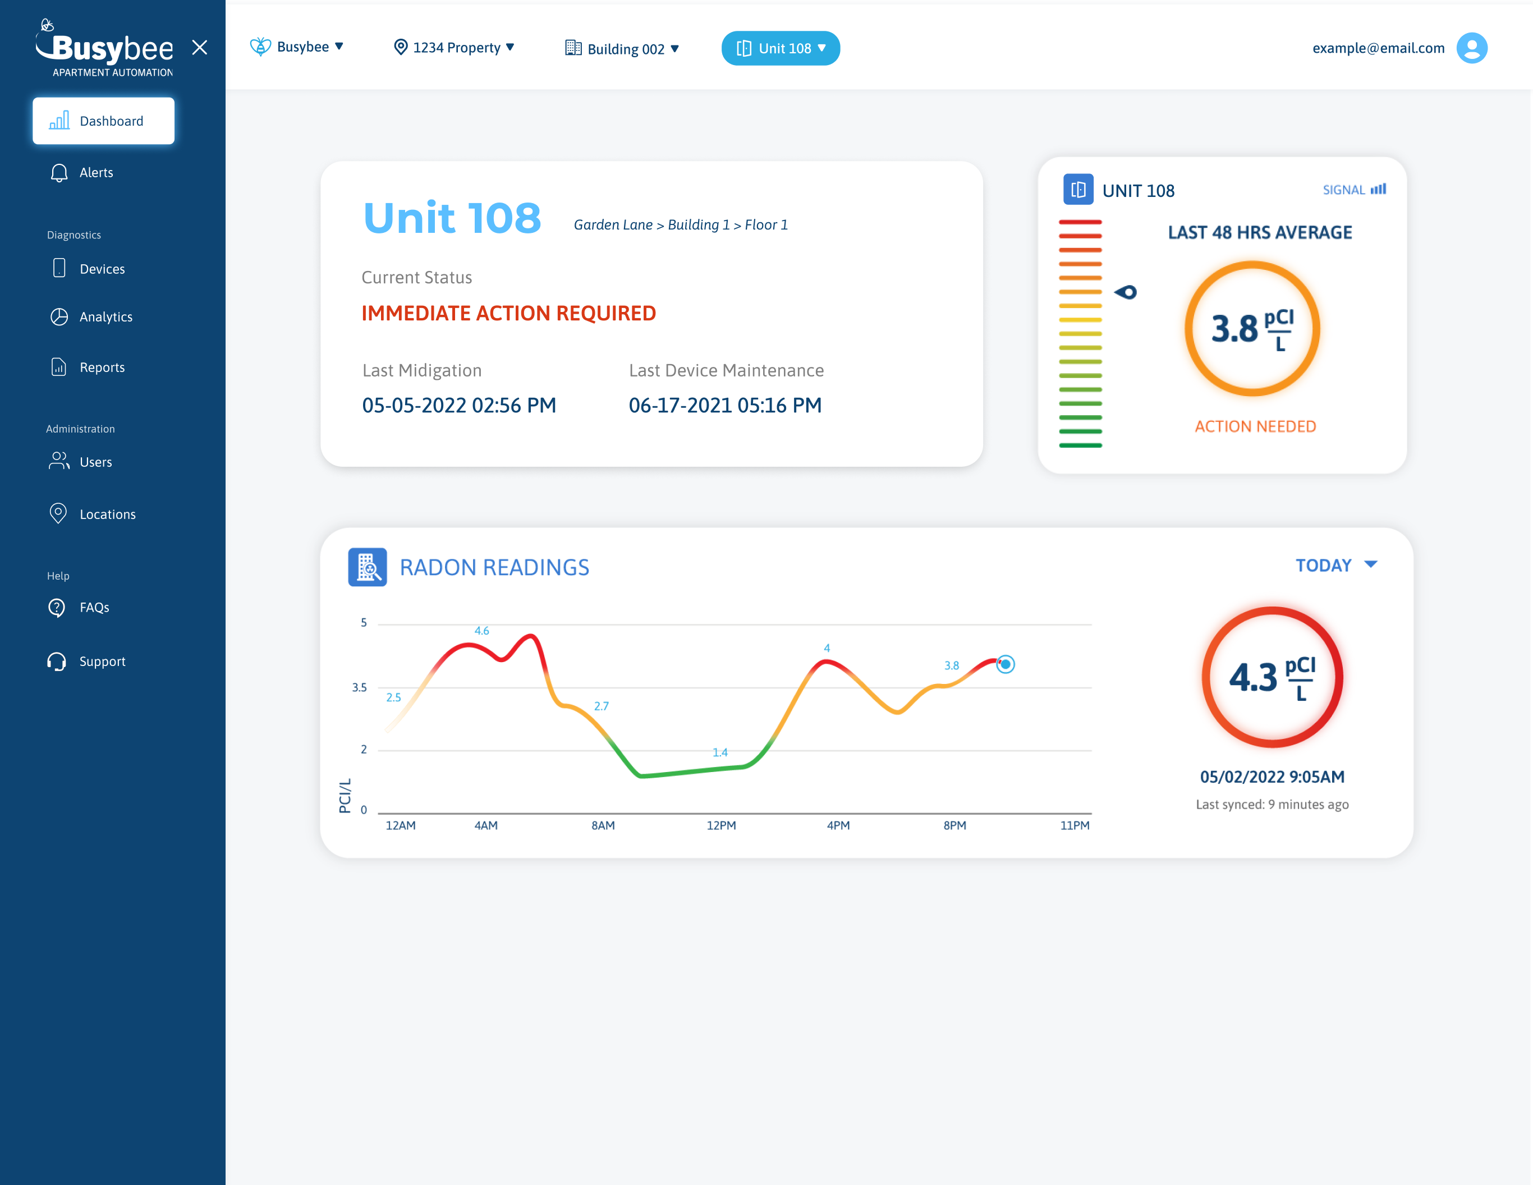Expand the 1234 Property dropdown
This screenshot has width=1533, height=1185.
pos(454,48)
